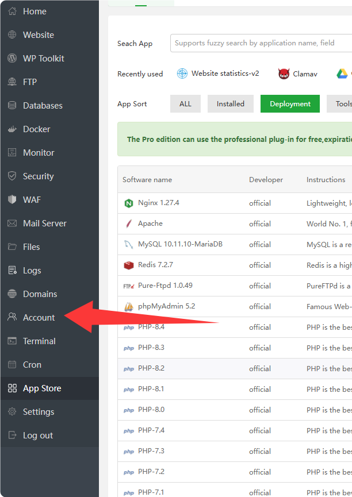Click PHP-7.4 software name
The width and height of the screenshot is (352, 497).
coord(151,430)
